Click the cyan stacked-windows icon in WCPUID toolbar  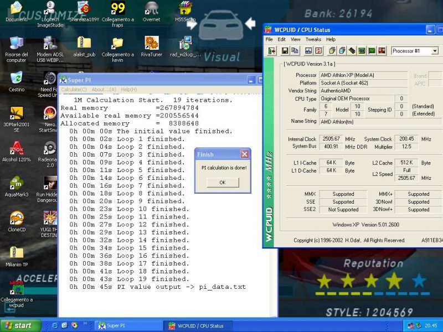click(342, 51)
